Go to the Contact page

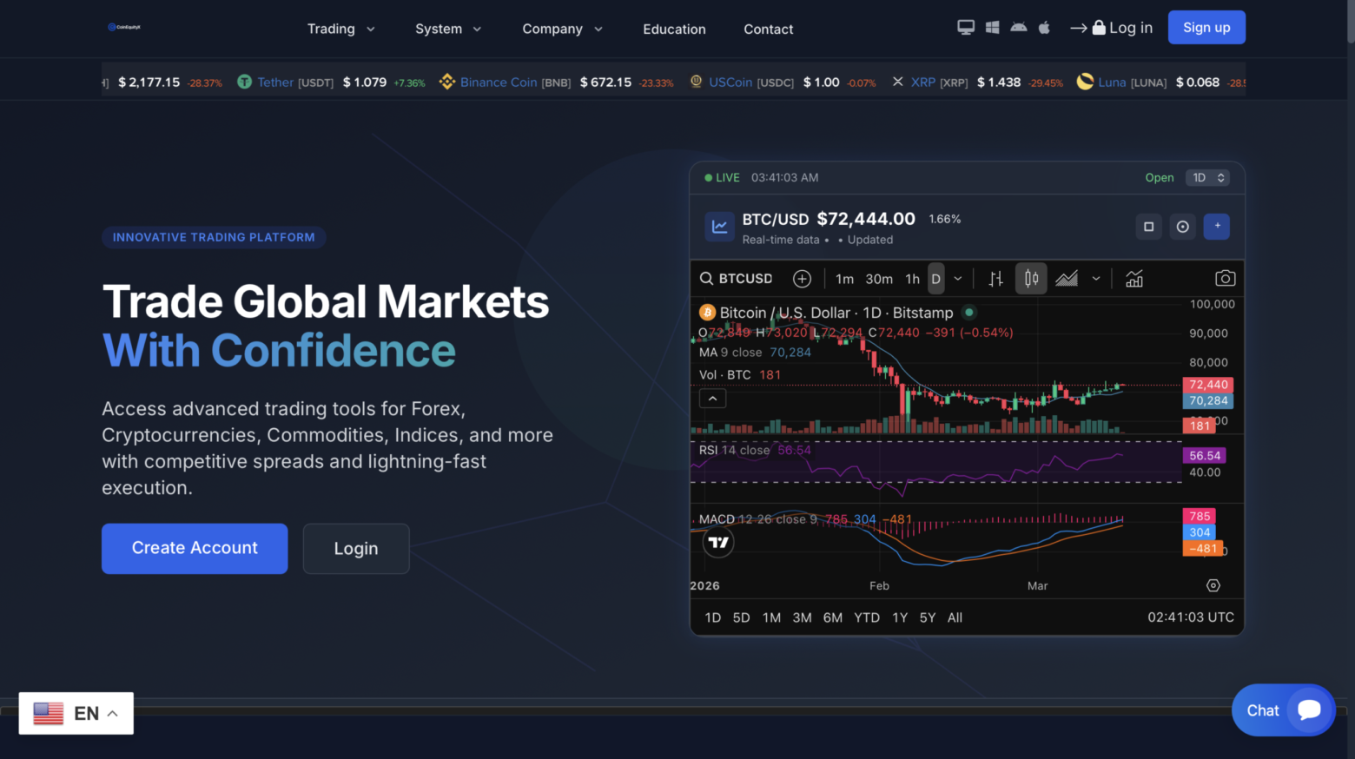768,29
